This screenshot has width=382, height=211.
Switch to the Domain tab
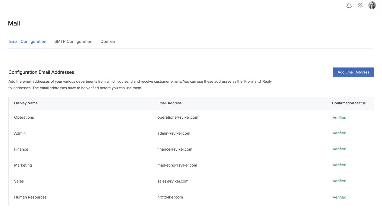(108, 41)
